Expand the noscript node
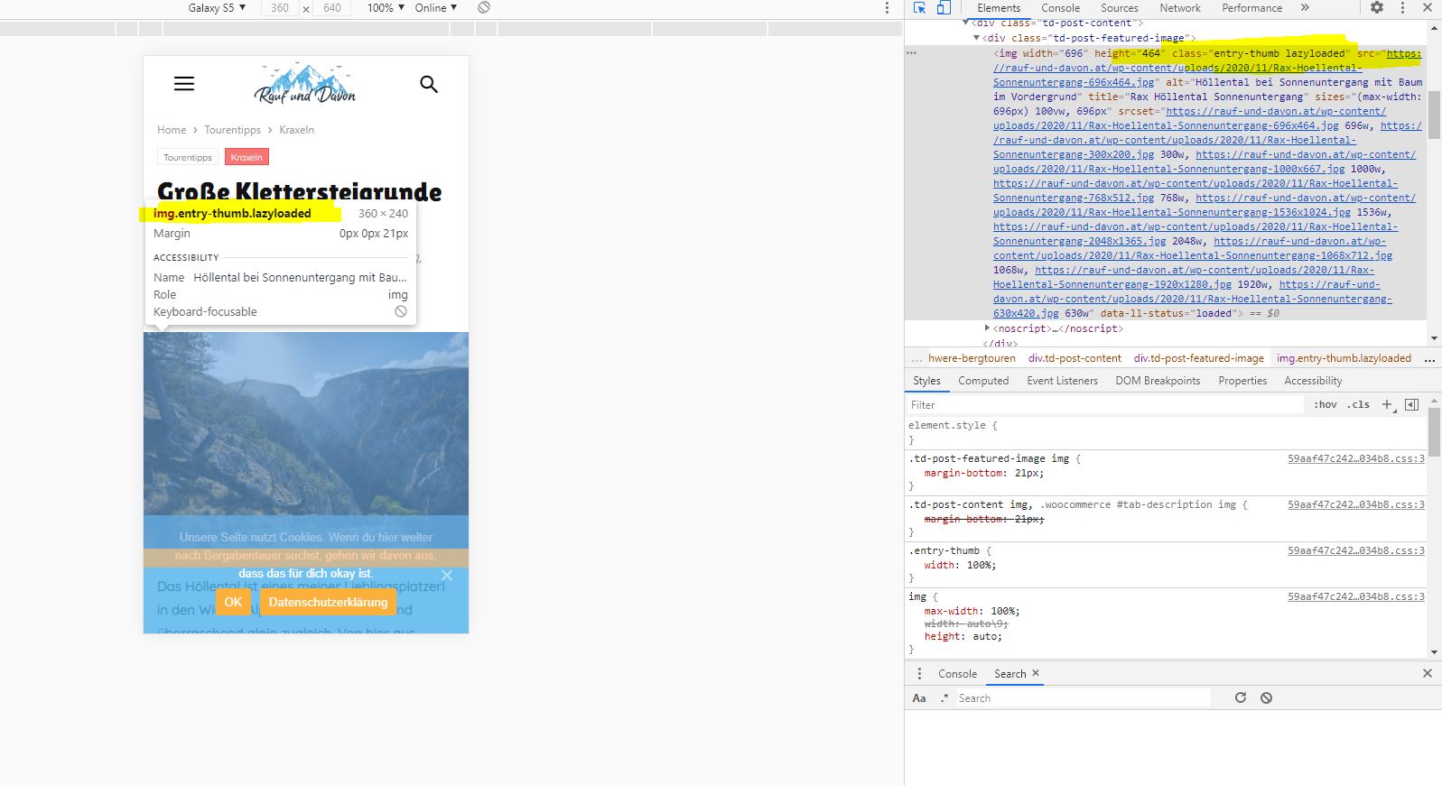 click(x=988, y=328)
